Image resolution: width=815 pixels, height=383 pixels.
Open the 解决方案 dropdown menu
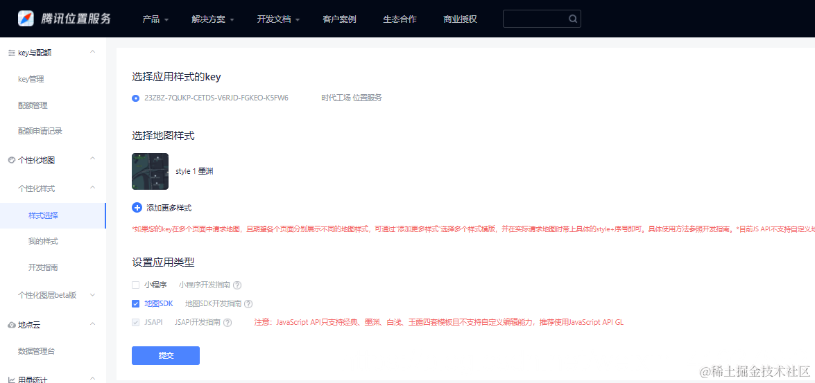point(212,19)
